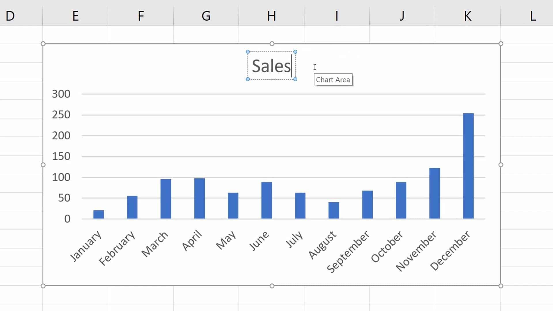Screen dimensions: 553x311
Task: Click the chart's right-middle resize handle
Action: pos(501,165)
